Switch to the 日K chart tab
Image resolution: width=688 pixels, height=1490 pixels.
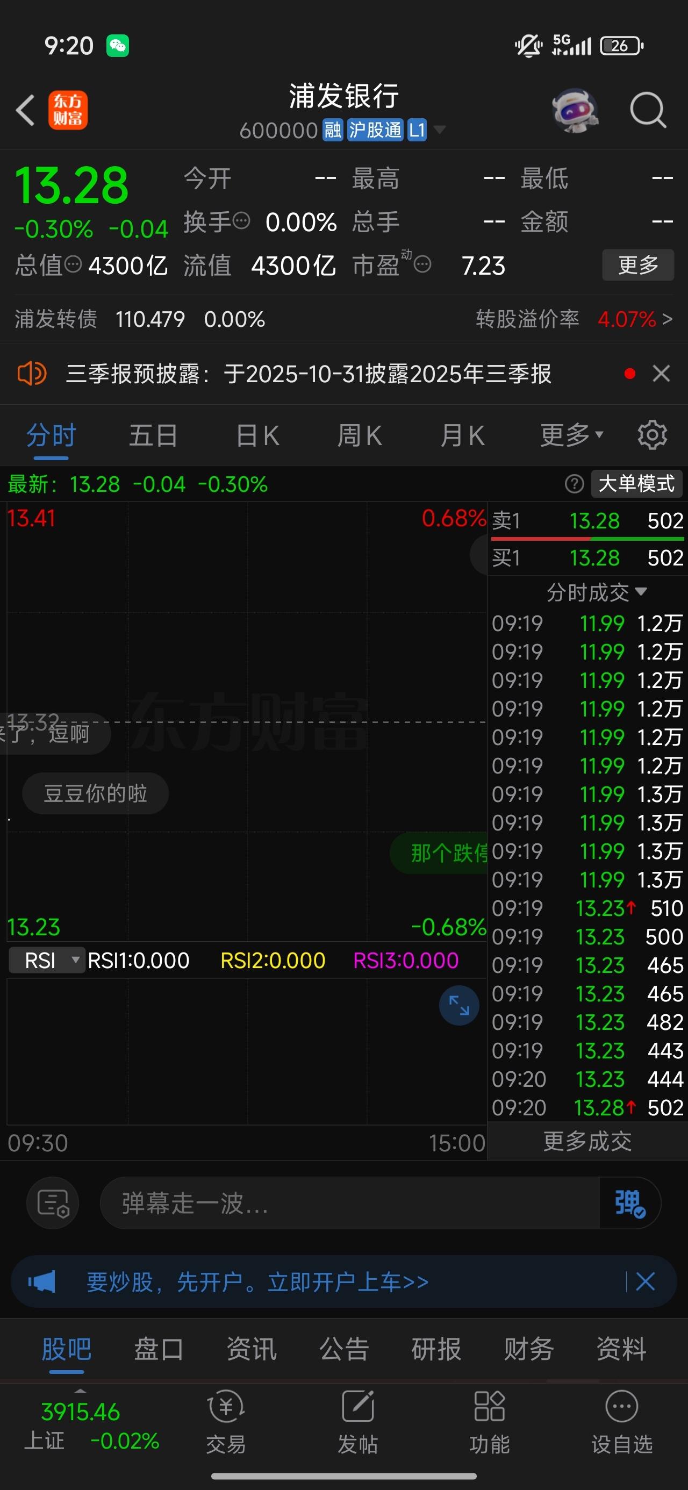(x=257, y=435)
